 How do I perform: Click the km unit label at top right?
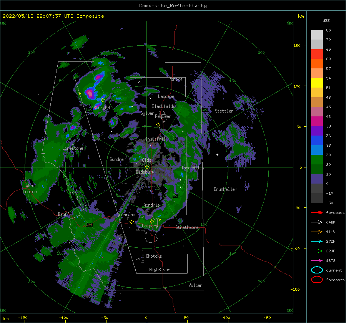pyautogui.click(x=301, y=16)
